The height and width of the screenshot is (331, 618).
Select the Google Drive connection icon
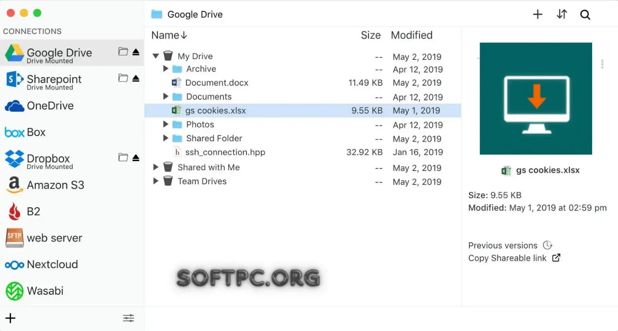14,53
